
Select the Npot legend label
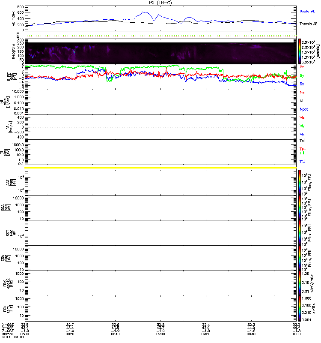coord(303,109)
